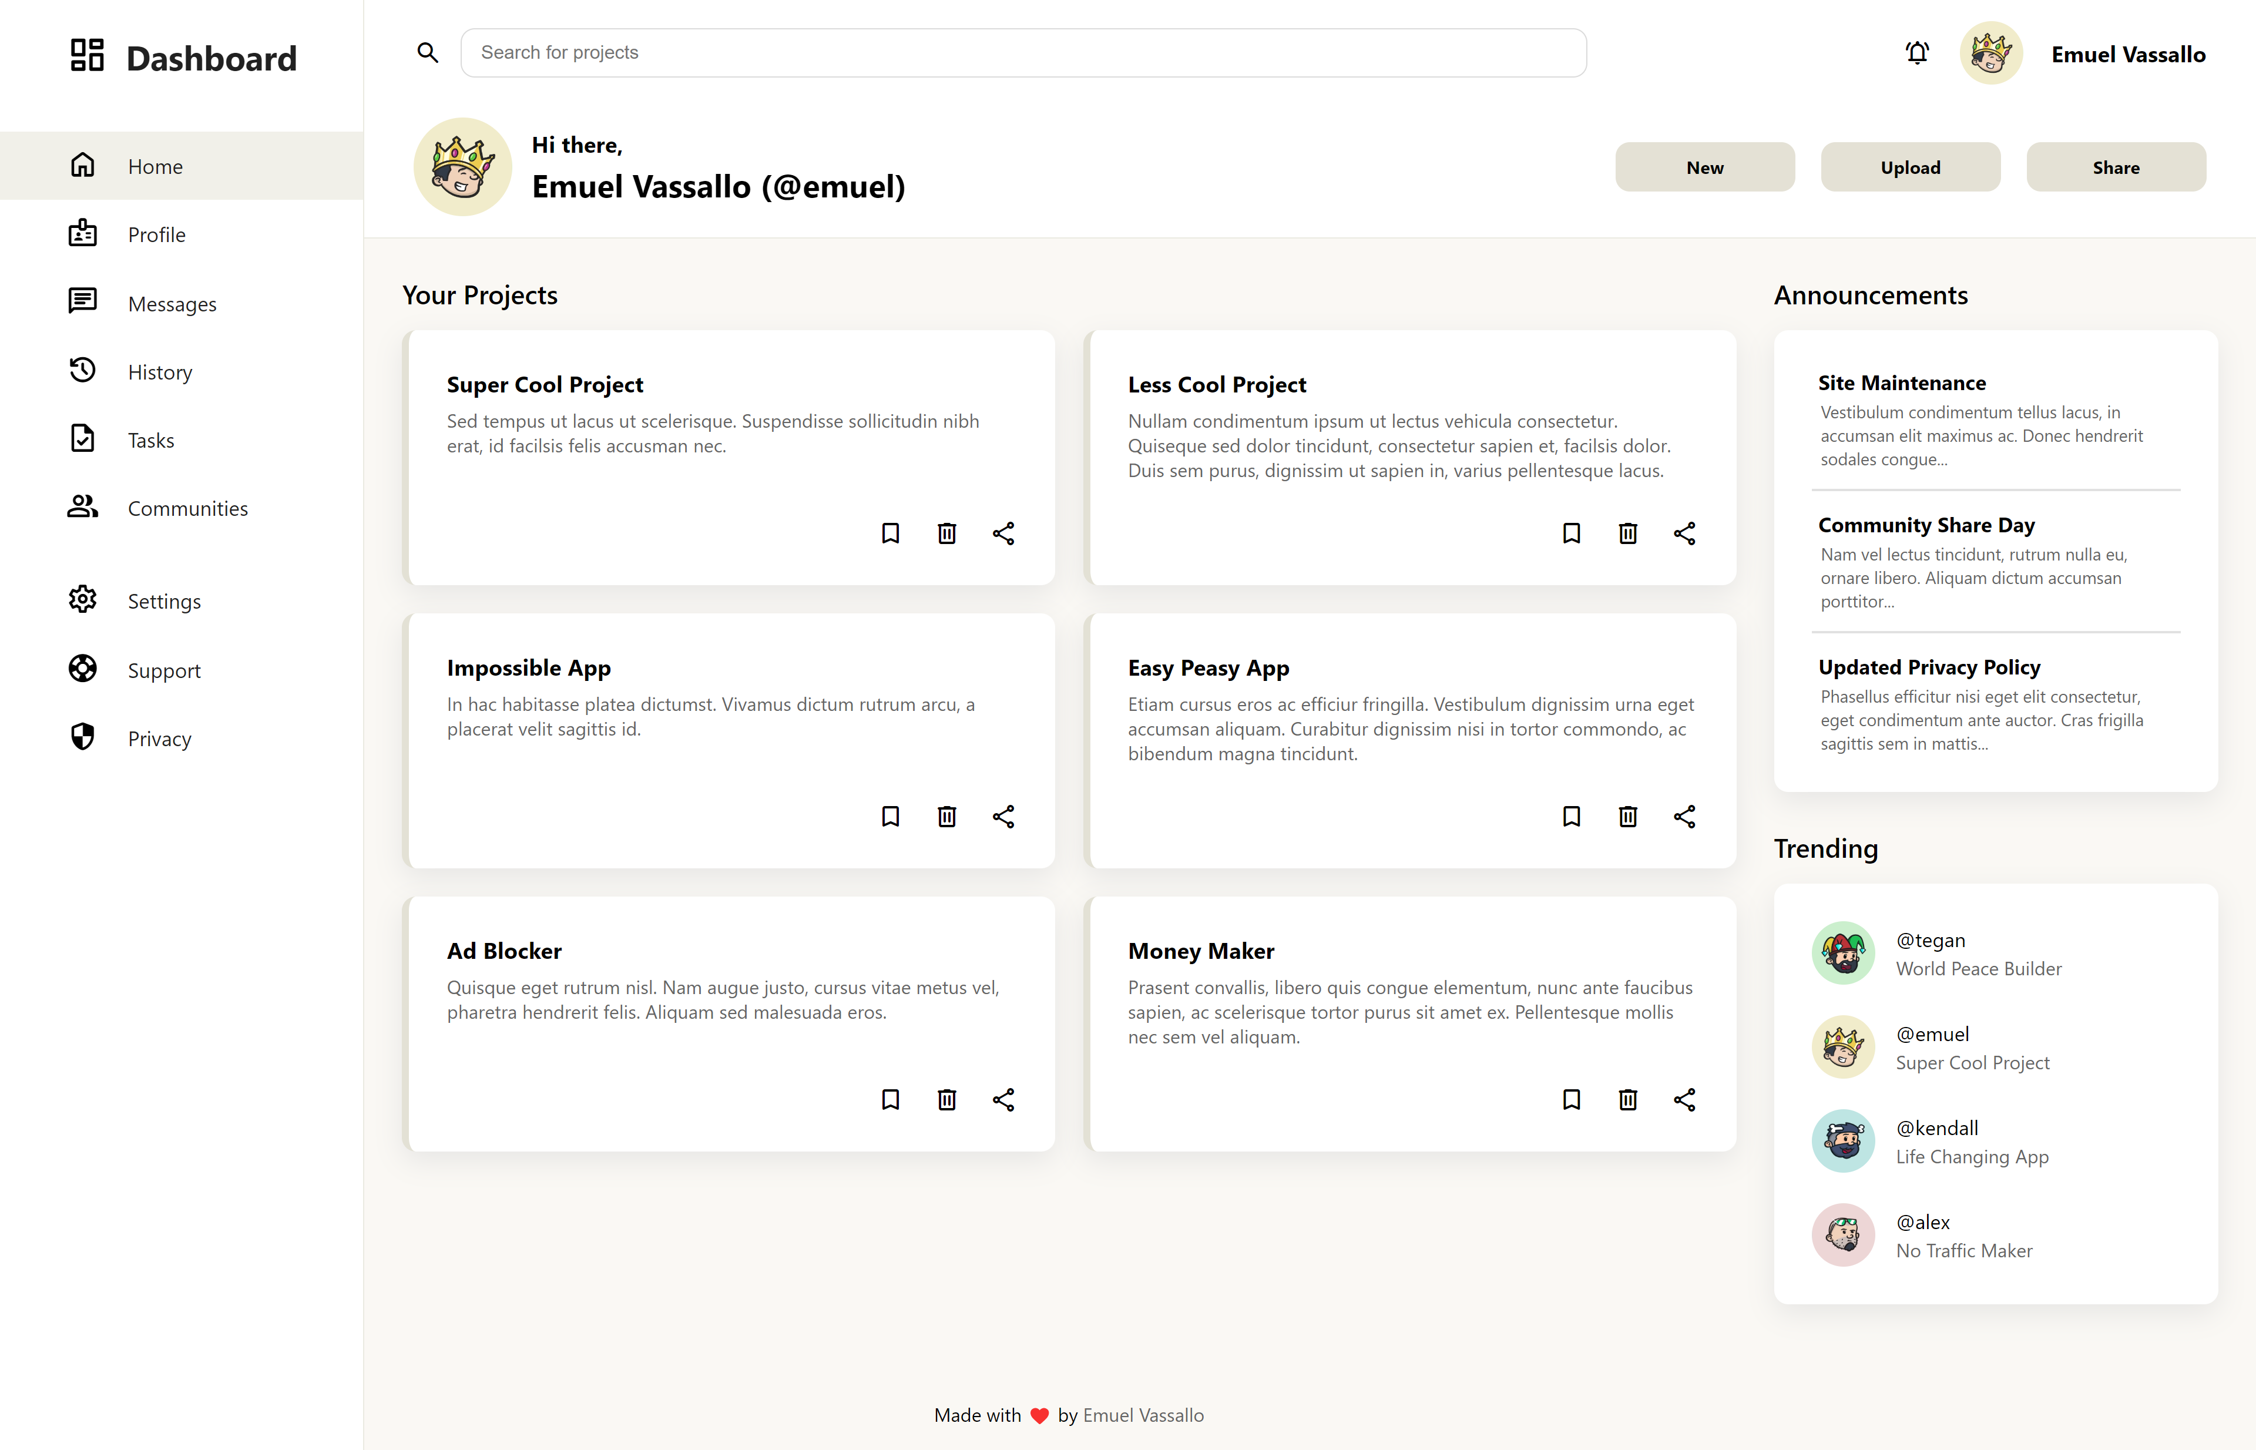Image resolution: width=2256 pixels, height=1450 pixels.
Task: Open Settings from the sidebar
Action: [164, 600]
